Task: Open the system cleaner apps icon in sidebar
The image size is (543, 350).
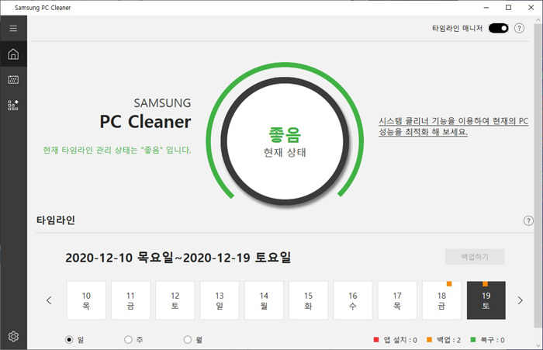Action: [x=13, y=105]
